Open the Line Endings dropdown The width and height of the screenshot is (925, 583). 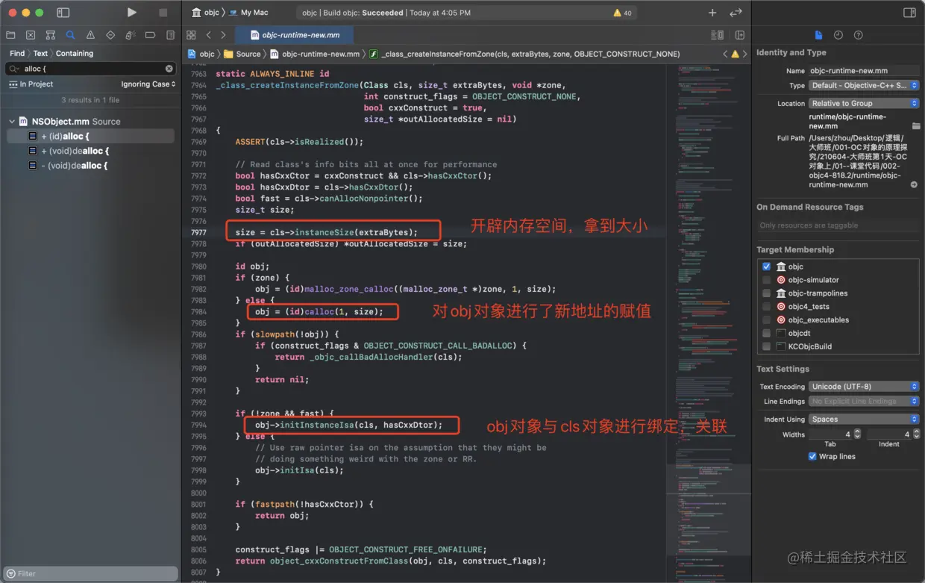click(915, 402)
